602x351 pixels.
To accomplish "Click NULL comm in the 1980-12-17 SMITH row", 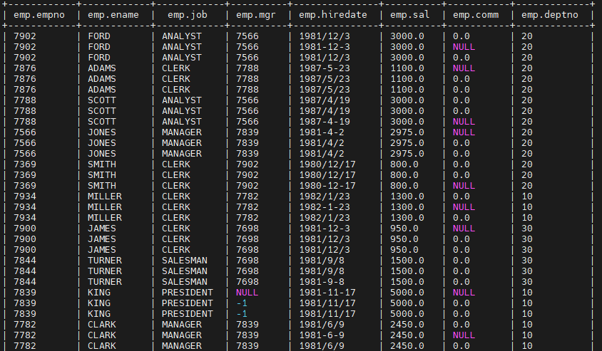I will (x=464, y=185).
